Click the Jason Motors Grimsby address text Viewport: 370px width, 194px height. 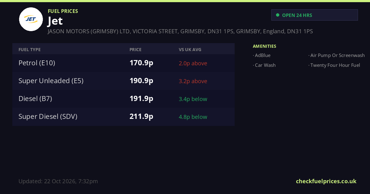tap(180, 31)
